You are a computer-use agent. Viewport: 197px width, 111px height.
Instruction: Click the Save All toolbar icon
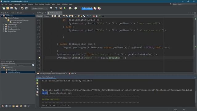[16, 8]
